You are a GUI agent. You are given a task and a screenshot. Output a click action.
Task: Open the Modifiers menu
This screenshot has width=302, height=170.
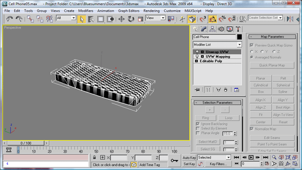point(85,11)
